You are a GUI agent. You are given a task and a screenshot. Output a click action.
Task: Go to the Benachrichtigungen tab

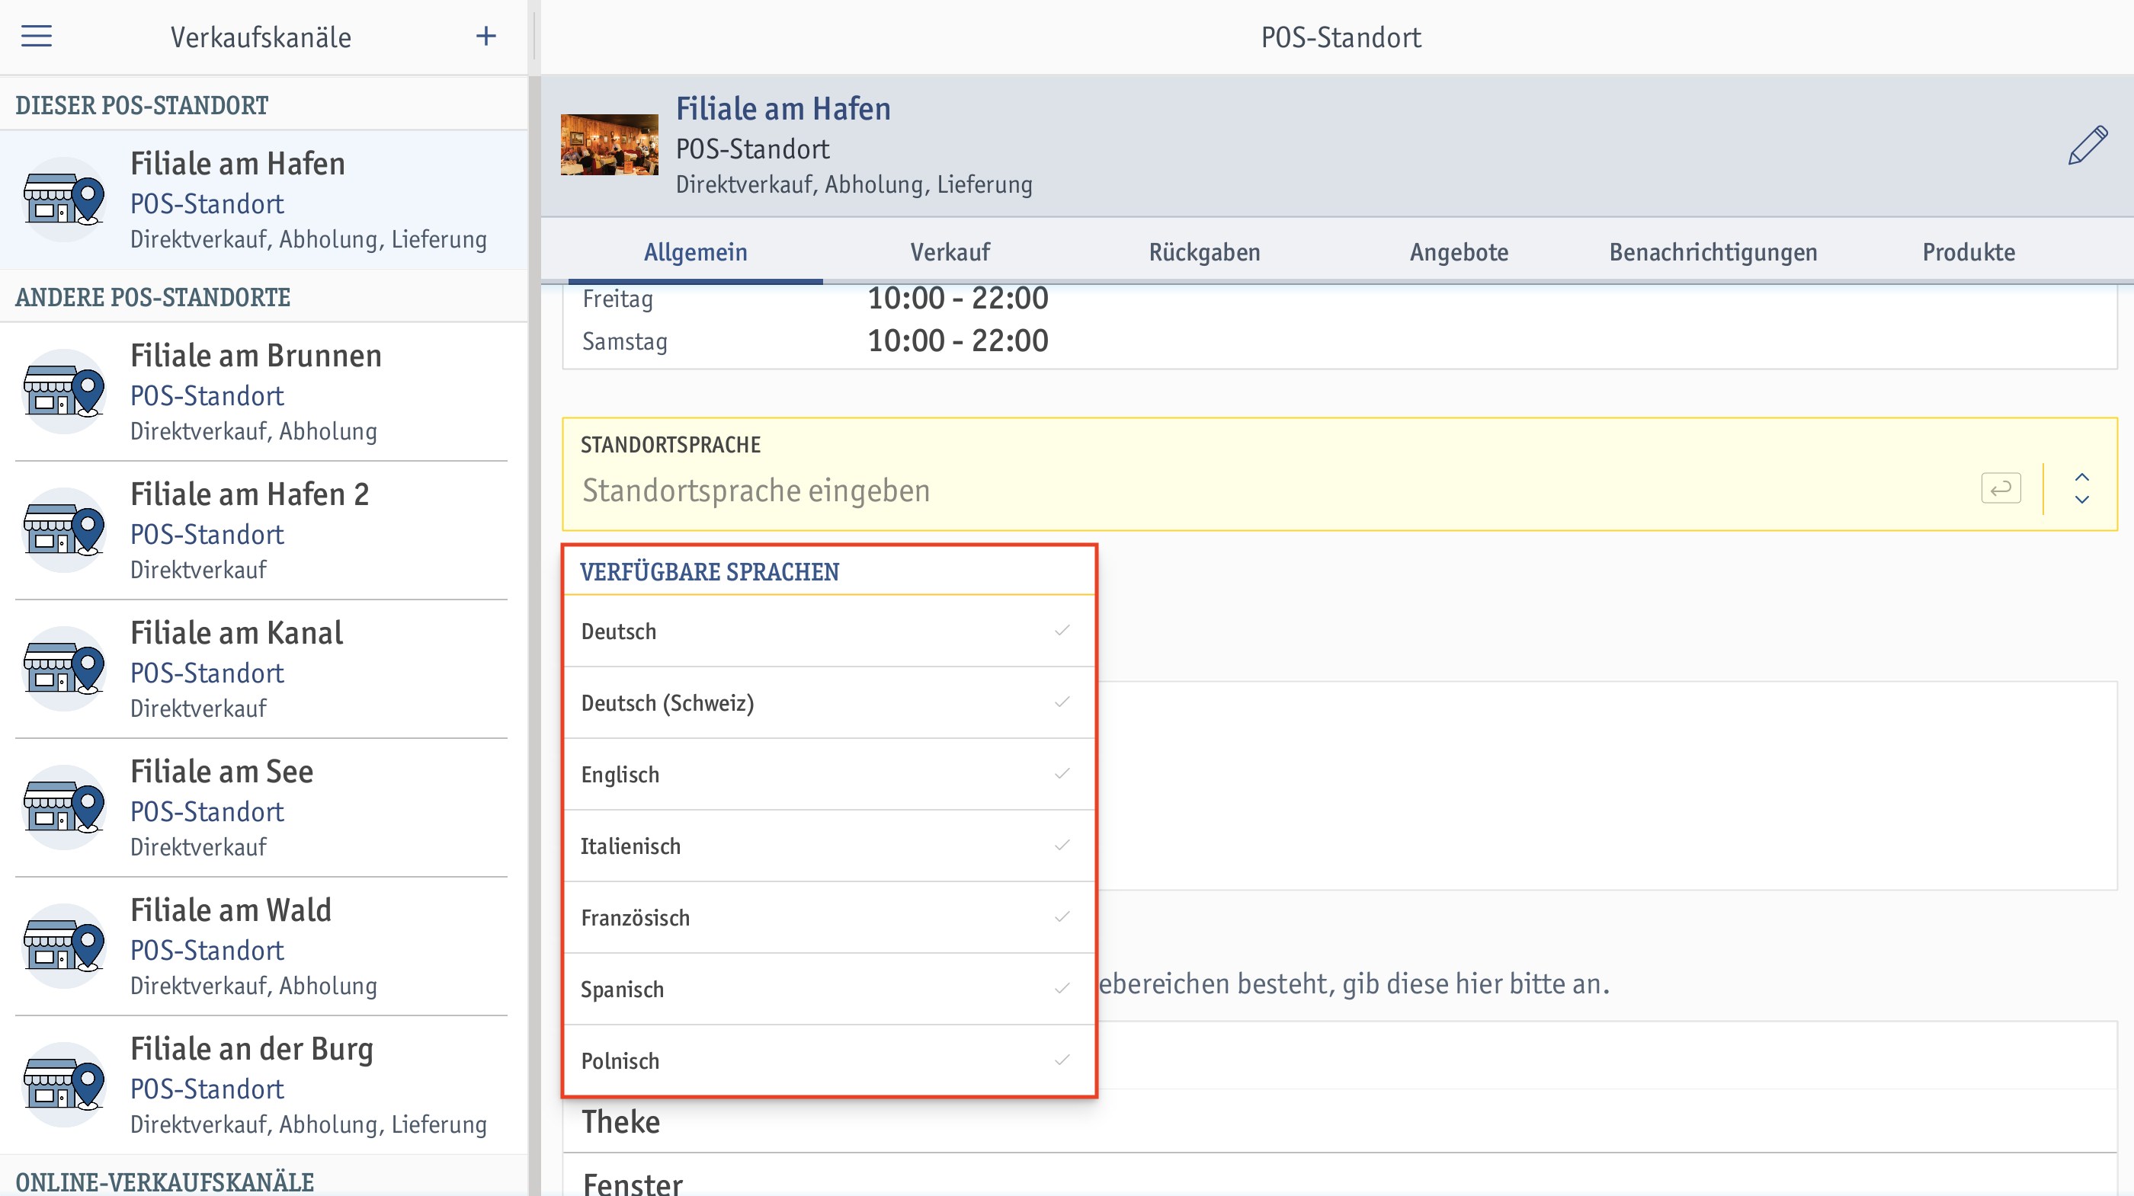click(x=1713, y=252)
